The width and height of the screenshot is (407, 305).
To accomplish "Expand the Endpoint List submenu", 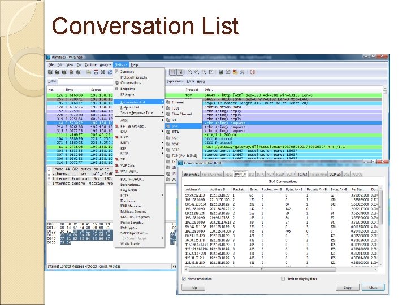I will coord(139,107).
